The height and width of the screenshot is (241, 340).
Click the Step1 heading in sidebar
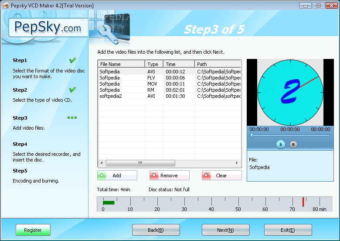20,60
